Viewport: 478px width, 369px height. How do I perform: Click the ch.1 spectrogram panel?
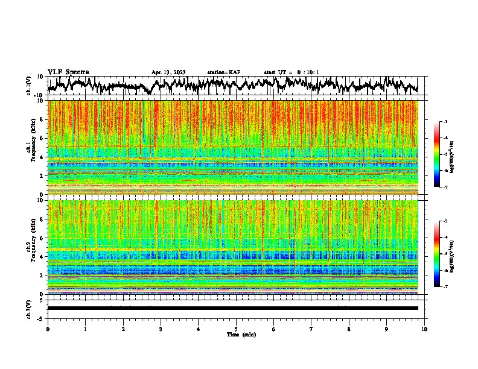(233, 147)
